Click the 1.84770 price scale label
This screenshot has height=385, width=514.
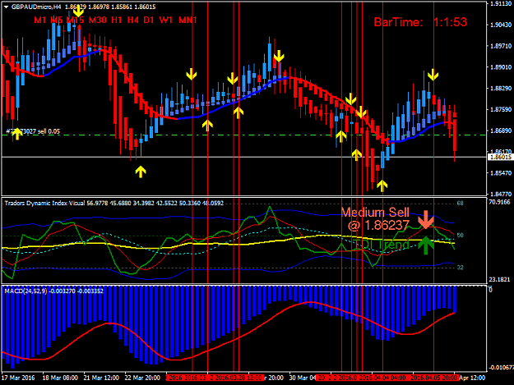click(x=501, y=194)
